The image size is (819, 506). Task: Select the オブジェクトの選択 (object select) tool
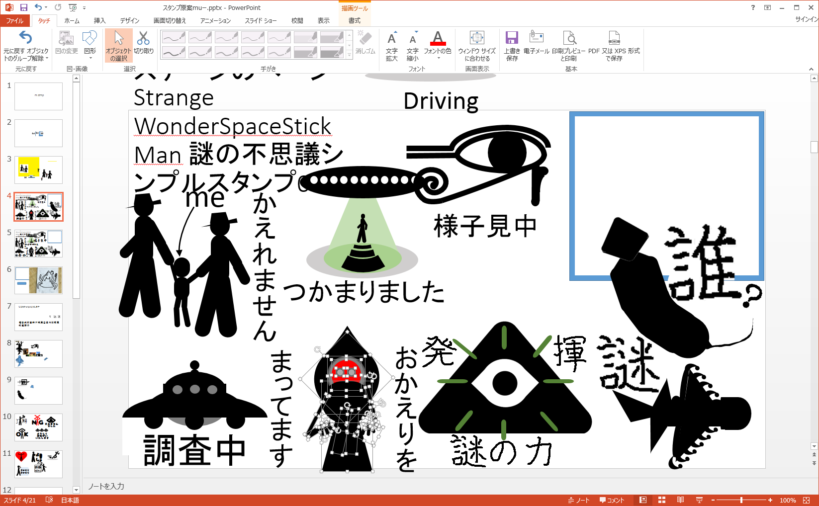pos(118,45)
